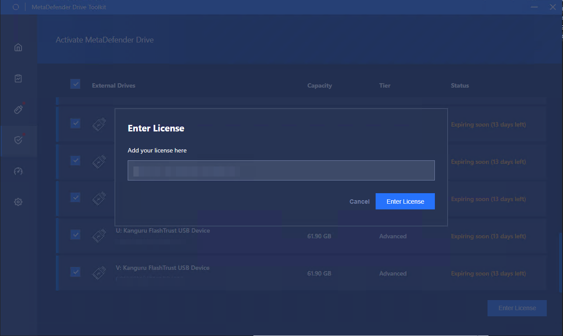Close the MetaDefender Drive Toolkit window
Viewport: 563px width, 336px height.
(x=553, y=7)
